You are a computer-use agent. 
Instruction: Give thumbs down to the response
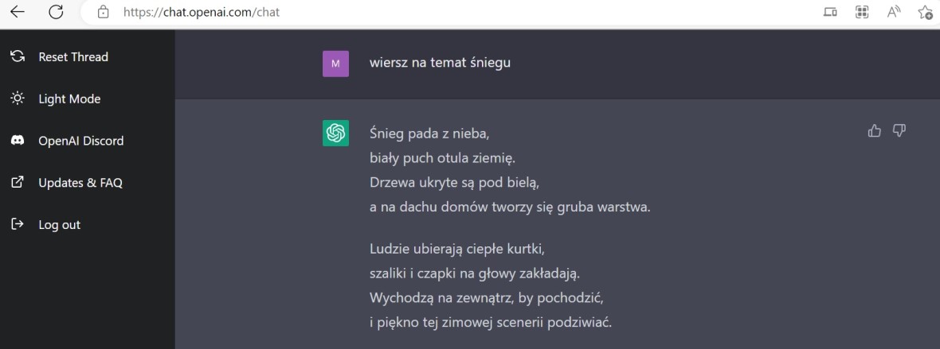click(899, 130)
